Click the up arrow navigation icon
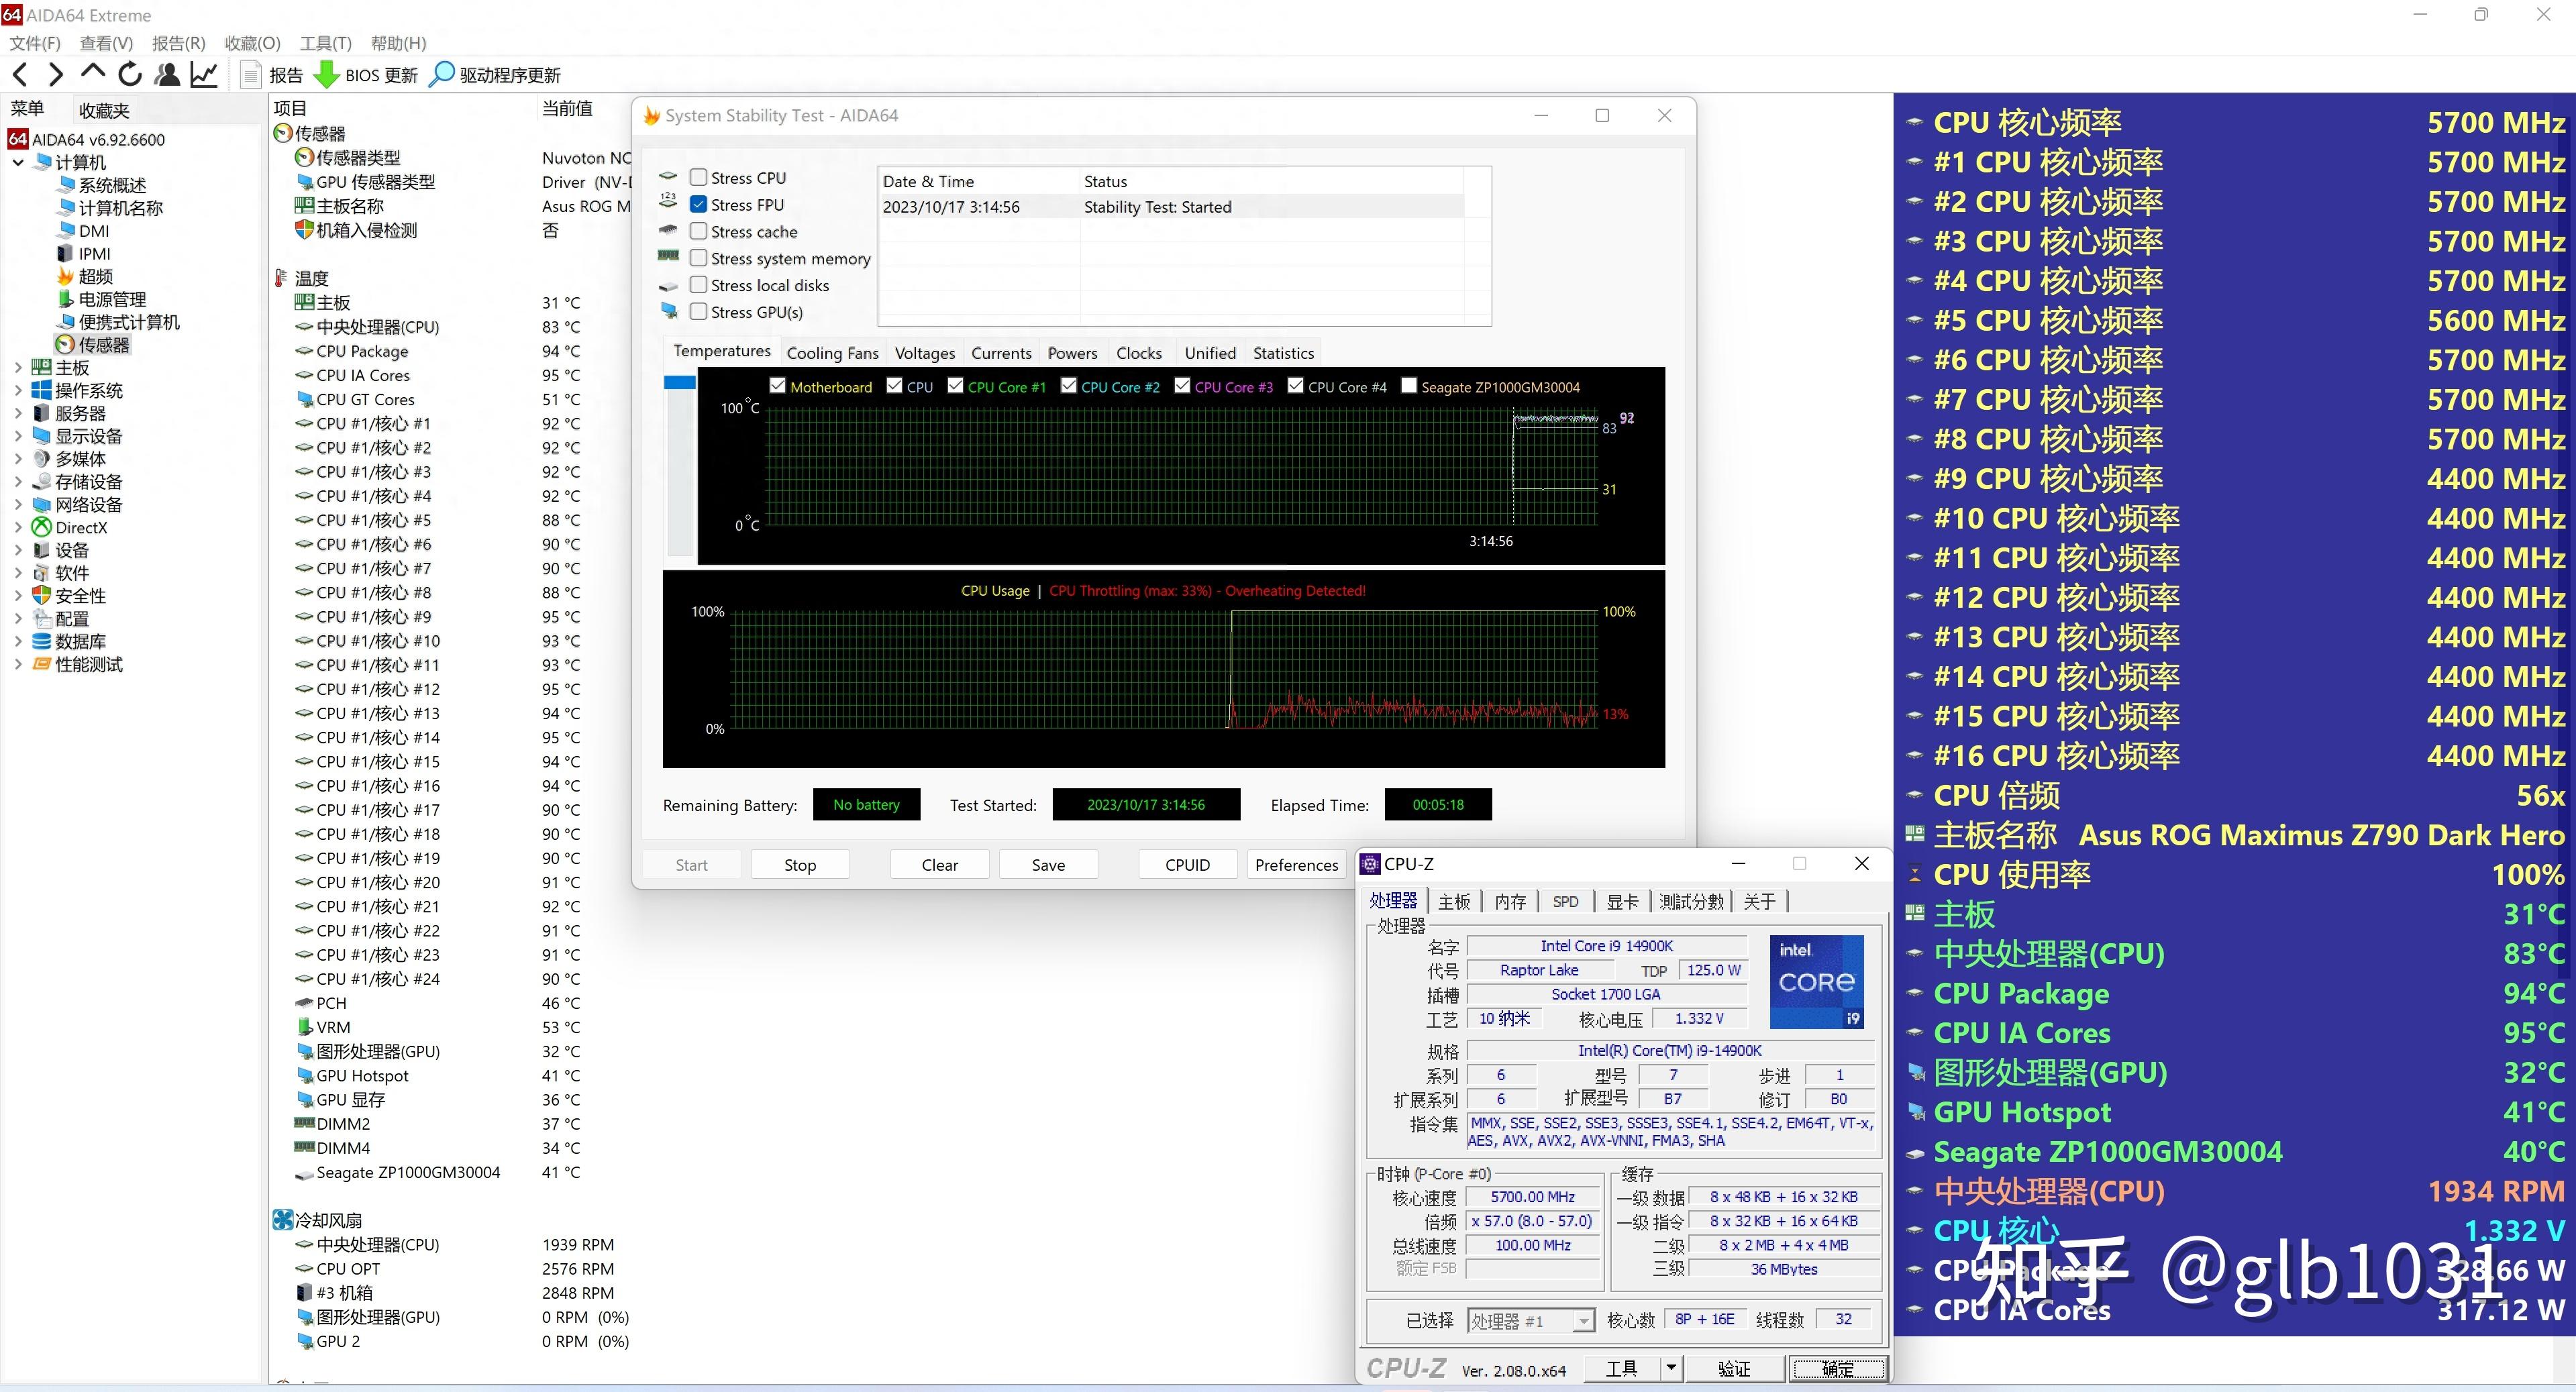 (93, 72)
